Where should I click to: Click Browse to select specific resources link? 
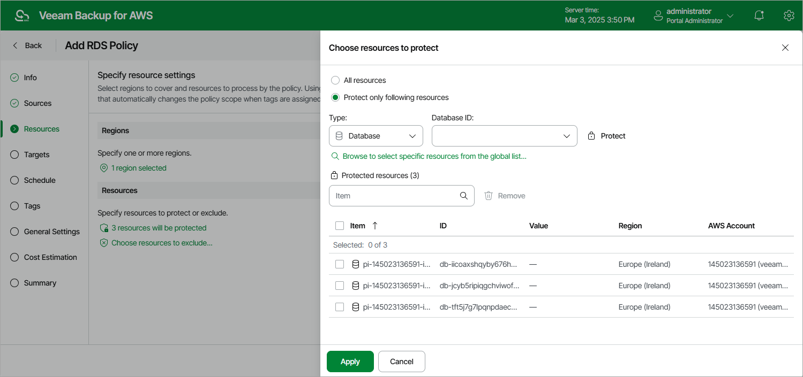click(434, 156)
